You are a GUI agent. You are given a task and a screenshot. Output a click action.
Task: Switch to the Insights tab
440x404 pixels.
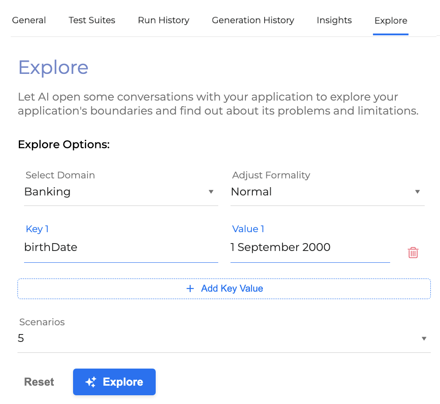tap(334, 20)
